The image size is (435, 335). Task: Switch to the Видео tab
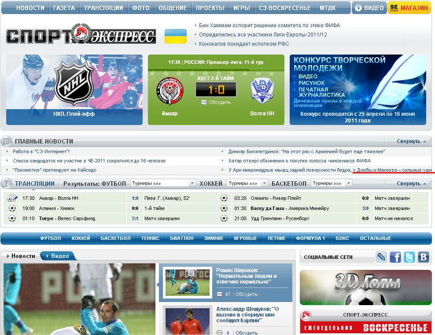click(58, 256)
